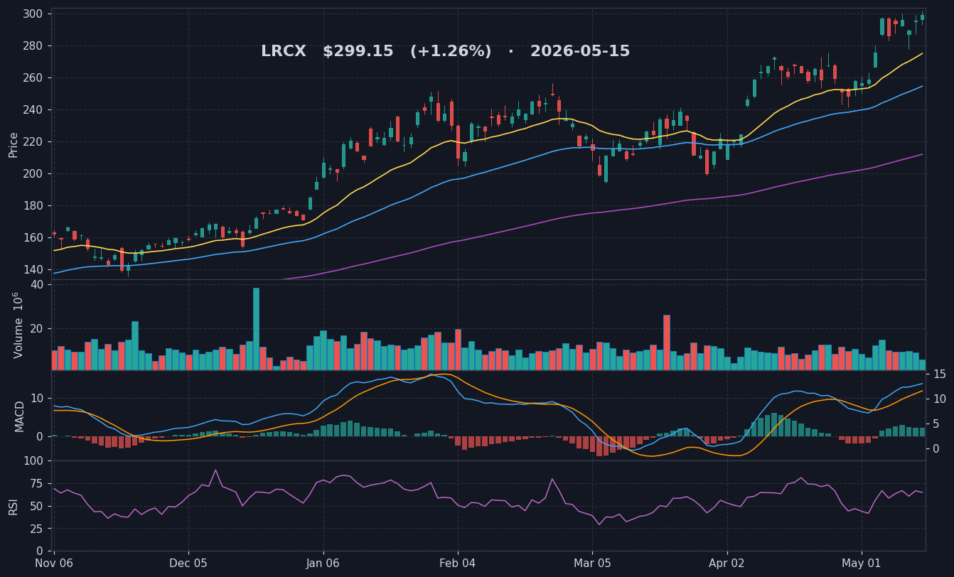Click the 50 RSI tick label
This screenshot has width=954, height=577.
(x=38, y=505)
